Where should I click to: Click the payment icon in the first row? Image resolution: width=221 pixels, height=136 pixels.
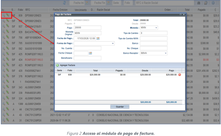coord(8,15)
